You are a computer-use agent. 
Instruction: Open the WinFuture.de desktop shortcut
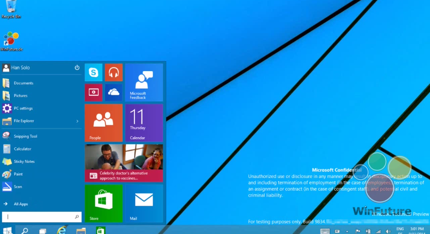click(11, 41)
